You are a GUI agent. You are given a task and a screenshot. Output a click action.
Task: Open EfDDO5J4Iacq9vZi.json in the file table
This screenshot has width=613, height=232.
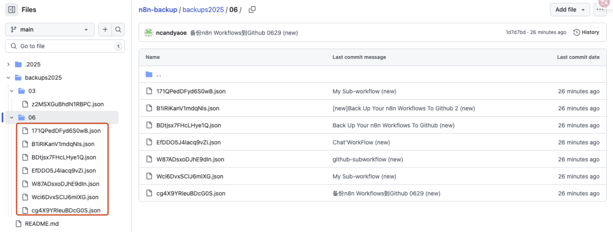188,143
